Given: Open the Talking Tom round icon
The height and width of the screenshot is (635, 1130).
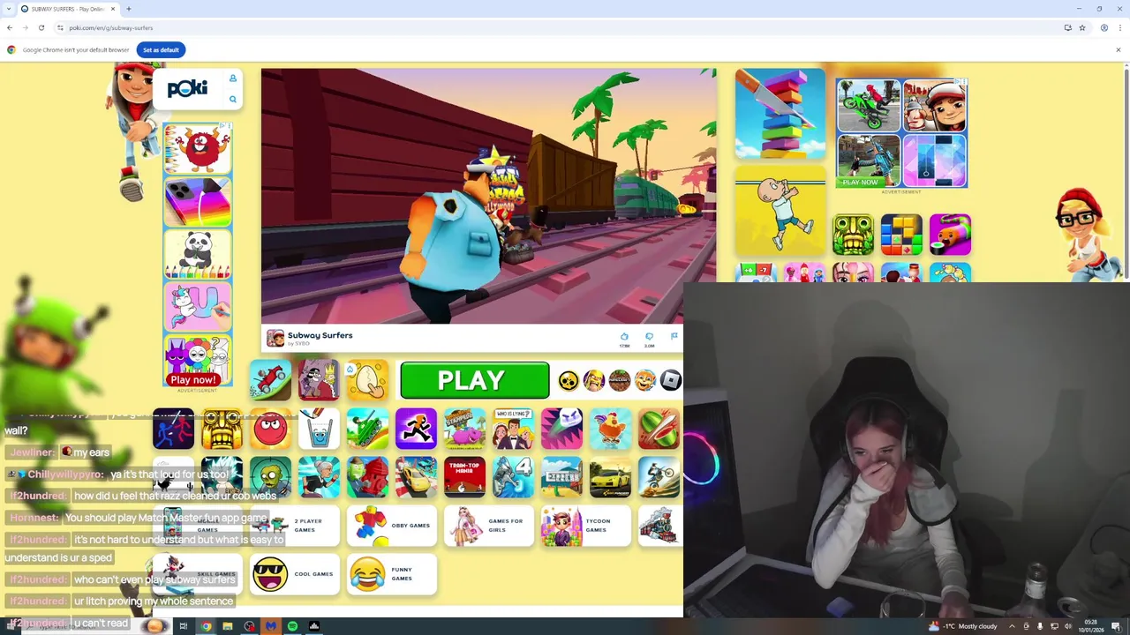Looking at the screenshot, I should coord(645,380).
